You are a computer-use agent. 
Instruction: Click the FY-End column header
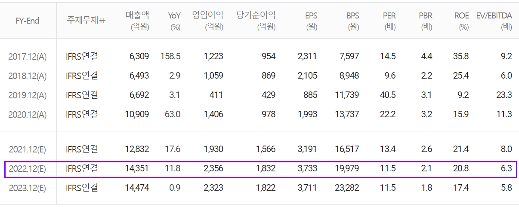pyautogui.click(x=27, y=21)
